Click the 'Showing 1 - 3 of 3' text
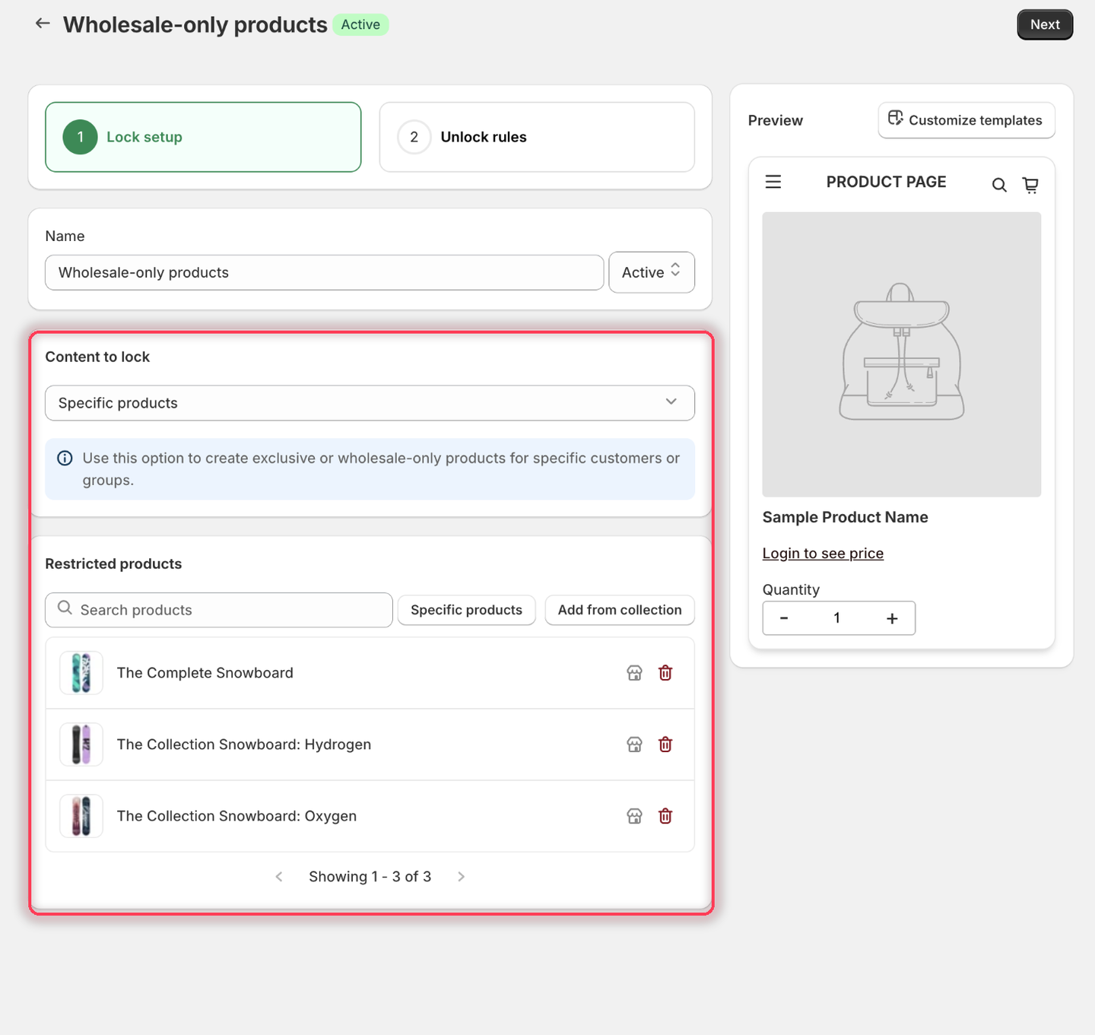 pos(370,877)
